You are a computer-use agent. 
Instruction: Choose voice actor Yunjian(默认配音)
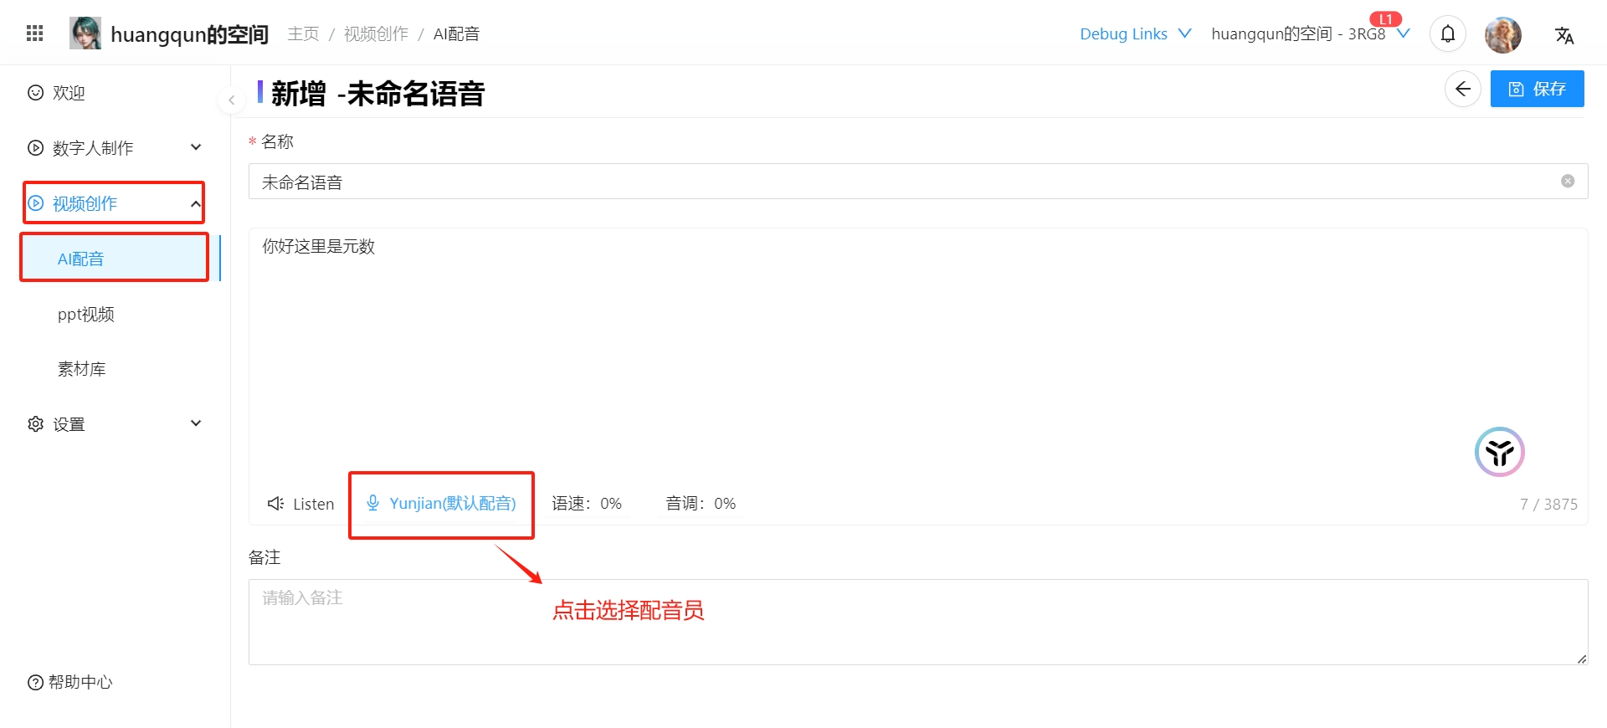pos(442,504)
